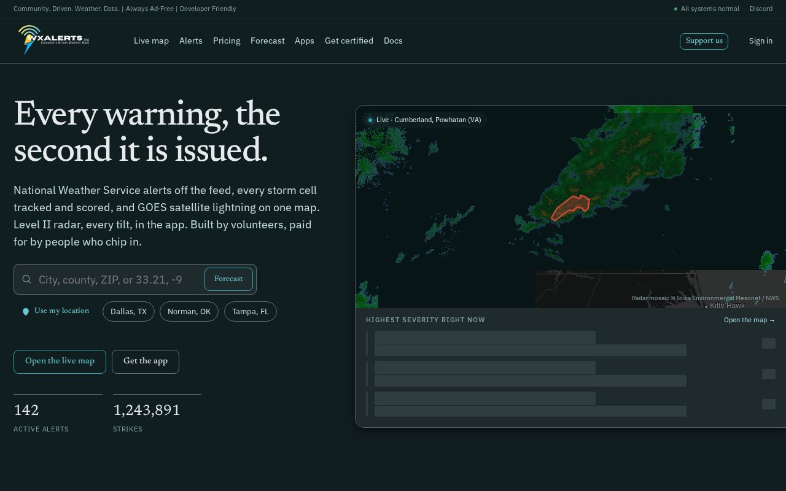Viewport: 786px width, 491px height.
Task: Open the Pricing page
Action: 227,41
